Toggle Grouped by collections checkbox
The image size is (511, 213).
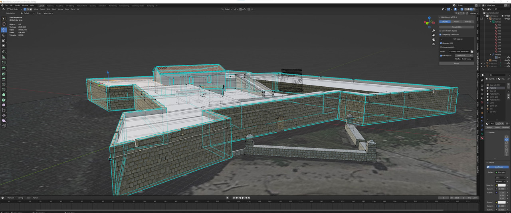coord(440,34)
